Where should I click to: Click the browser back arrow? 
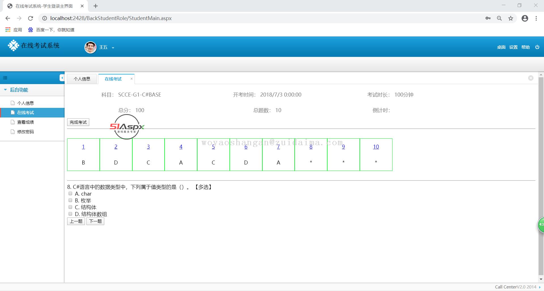(x=8, y=18)
